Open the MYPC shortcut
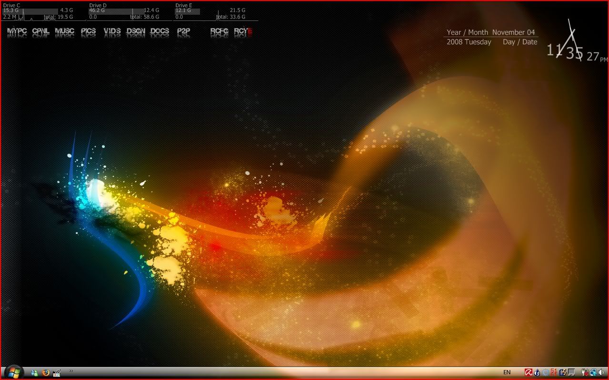This screenshot has width=609, height=380. [17, 31]
